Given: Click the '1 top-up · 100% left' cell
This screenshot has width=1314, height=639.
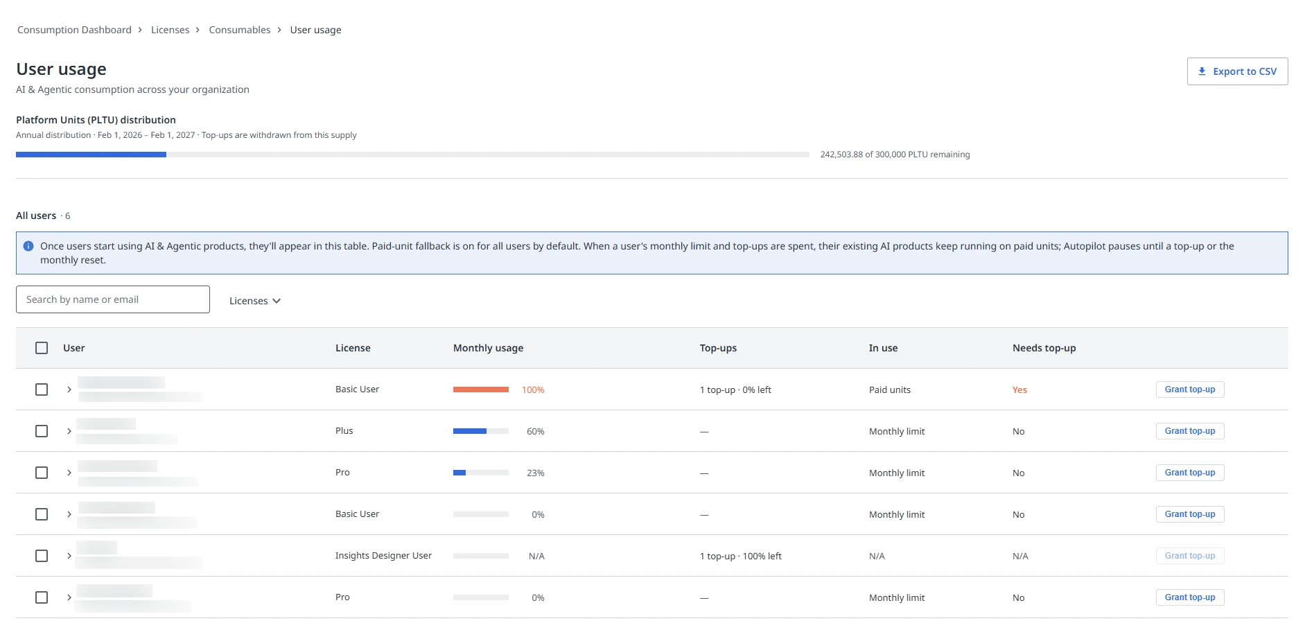Looking at the screenshot, I should 741,556.
